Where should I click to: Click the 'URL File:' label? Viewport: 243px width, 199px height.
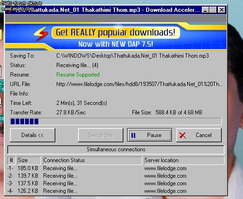20,84
